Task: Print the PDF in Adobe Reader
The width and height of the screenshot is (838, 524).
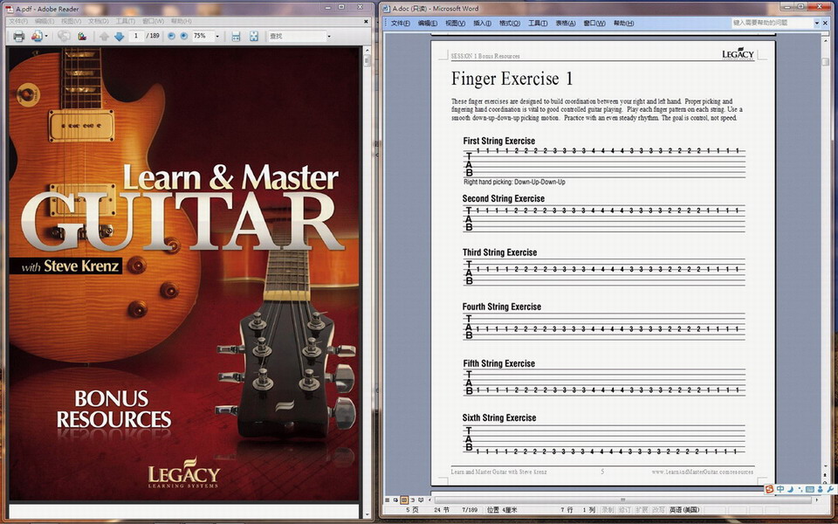Action: pyautogui.click(x=18, y=37)
